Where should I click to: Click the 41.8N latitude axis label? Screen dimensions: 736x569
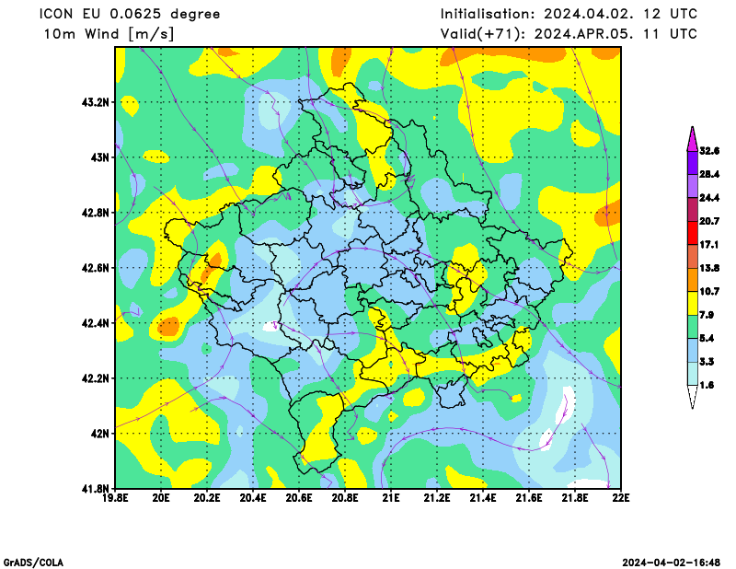coord(96,489)
